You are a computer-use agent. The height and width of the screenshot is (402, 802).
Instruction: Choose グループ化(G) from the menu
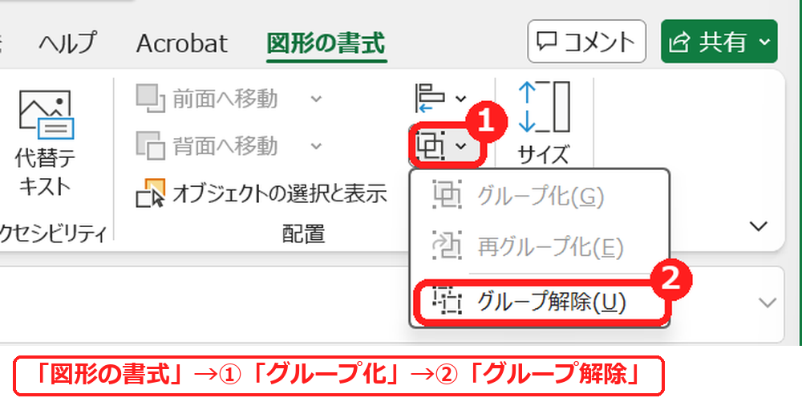click(540, 197)
